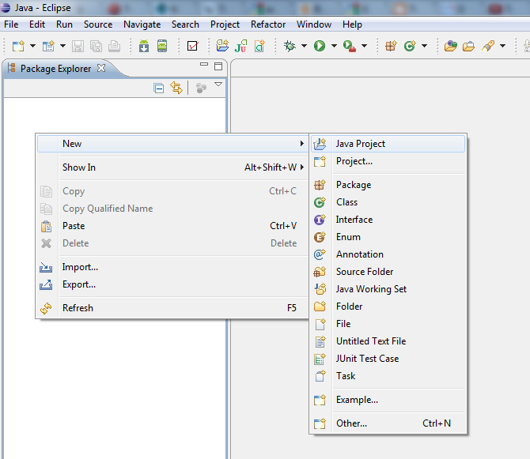Viewport: 530px width, 459px height.
Task: Close the Package Explorer tab
Action: [101, 68]
